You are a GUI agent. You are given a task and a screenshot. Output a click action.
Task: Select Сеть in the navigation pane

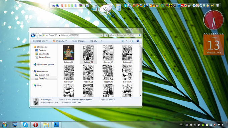point(37,85)
